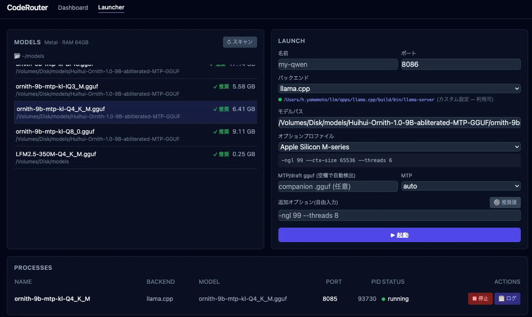Screen dimensions: 532x317
Task: Open the Dashboard tab
Action: click(x=73, y=8)
